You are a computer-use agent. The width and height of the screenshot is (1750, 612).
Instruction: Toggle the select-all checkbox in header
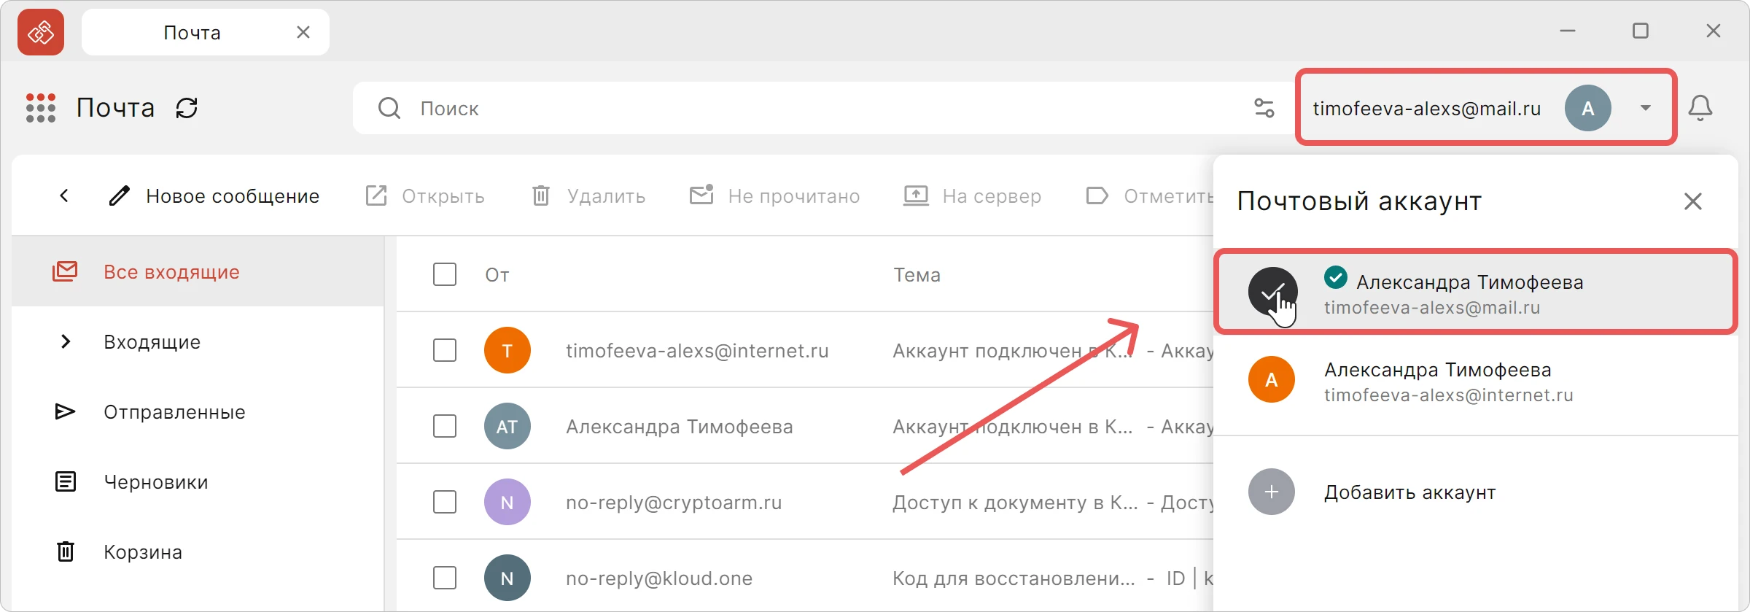(x=445, y=274)
